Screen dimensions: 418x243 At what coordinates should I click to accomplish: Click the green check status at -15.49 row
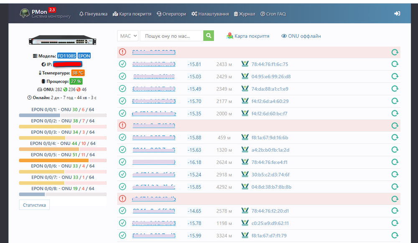coord(122,89)
